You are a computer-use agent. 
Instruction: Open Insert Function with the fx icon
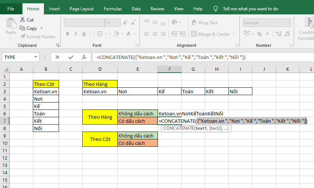coord(84,57)
